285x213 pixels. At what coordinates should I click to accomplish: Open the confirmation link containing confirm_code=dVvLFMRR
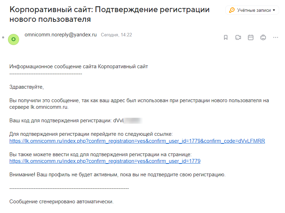[x=137, y=141]
